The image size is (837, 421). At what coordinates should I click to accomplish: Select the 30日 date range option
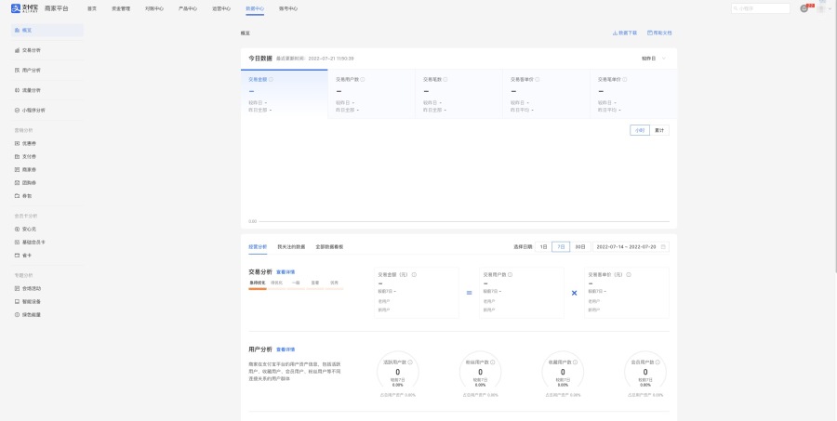580,247
